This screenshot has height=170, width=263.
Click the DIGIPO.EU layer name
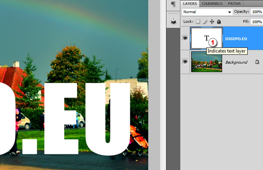236,39
